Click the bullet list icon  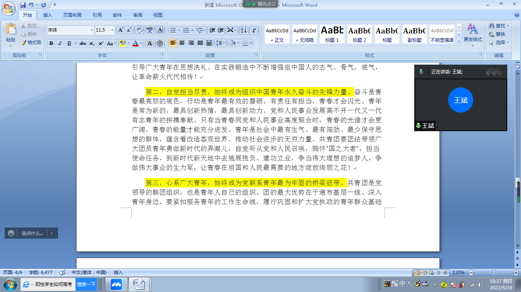tap(173, 30)
